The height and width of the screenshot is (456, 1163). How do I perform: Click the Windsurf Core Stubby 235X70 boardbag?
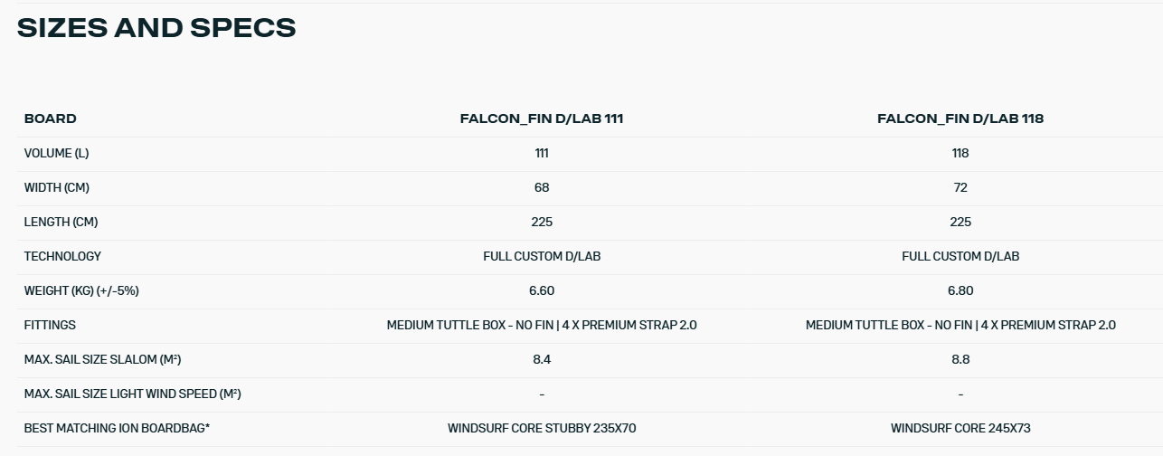pos(542,428)
